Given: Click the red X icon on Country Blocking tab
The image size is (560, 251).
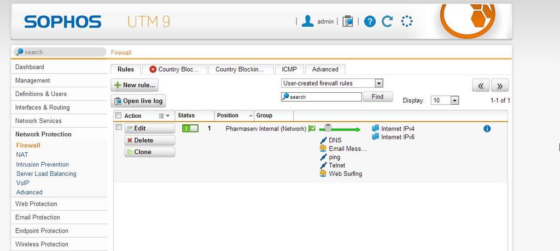Looking at the screenshot, I should 153,69.
